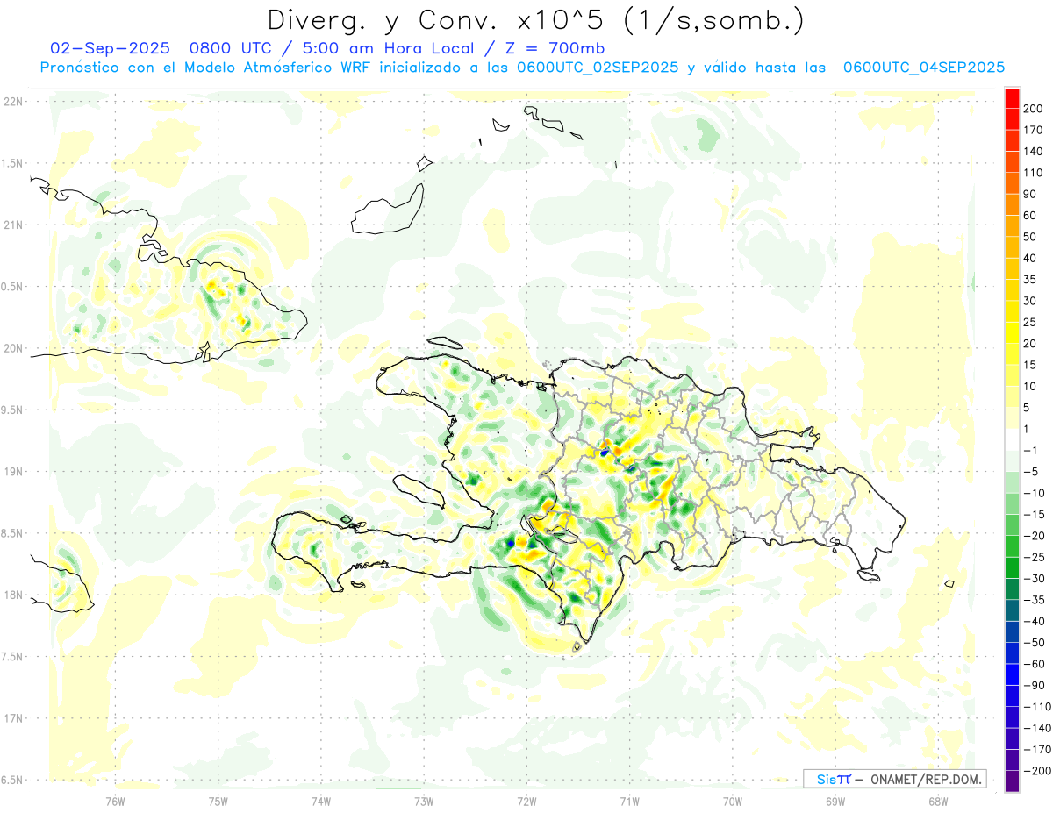This screenshot has height=813, width=1053.
Task: Click the 8.5N latitude label
Action: pos(13,533)
